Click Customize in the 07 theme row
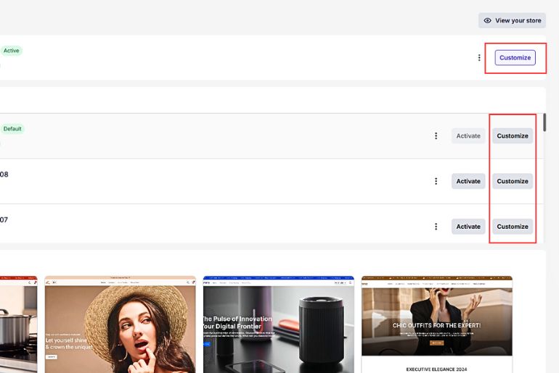The width and height of the screenshot is (559, 373). point(513,227)
